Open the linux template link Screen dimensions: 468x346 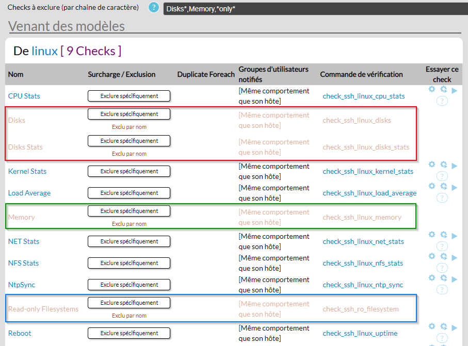(x=44, y=51)
